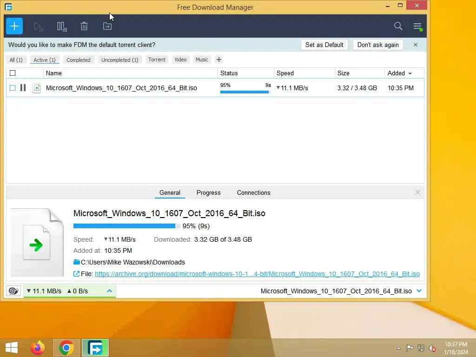Screen dimensions: 476x357
Task: Select the Uncompleted (1) filter
Action: pyautogui.click(x=119, y=60)
